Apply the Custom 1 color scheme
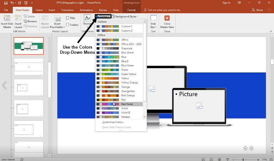 [x=119, y=26]
